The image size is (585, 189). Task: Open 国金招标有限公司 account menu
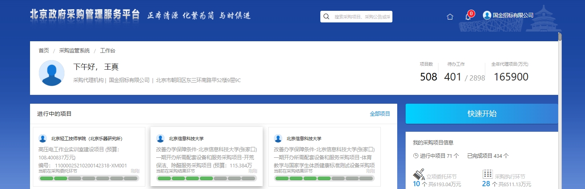pyautogui.click(x=513, y=15)
